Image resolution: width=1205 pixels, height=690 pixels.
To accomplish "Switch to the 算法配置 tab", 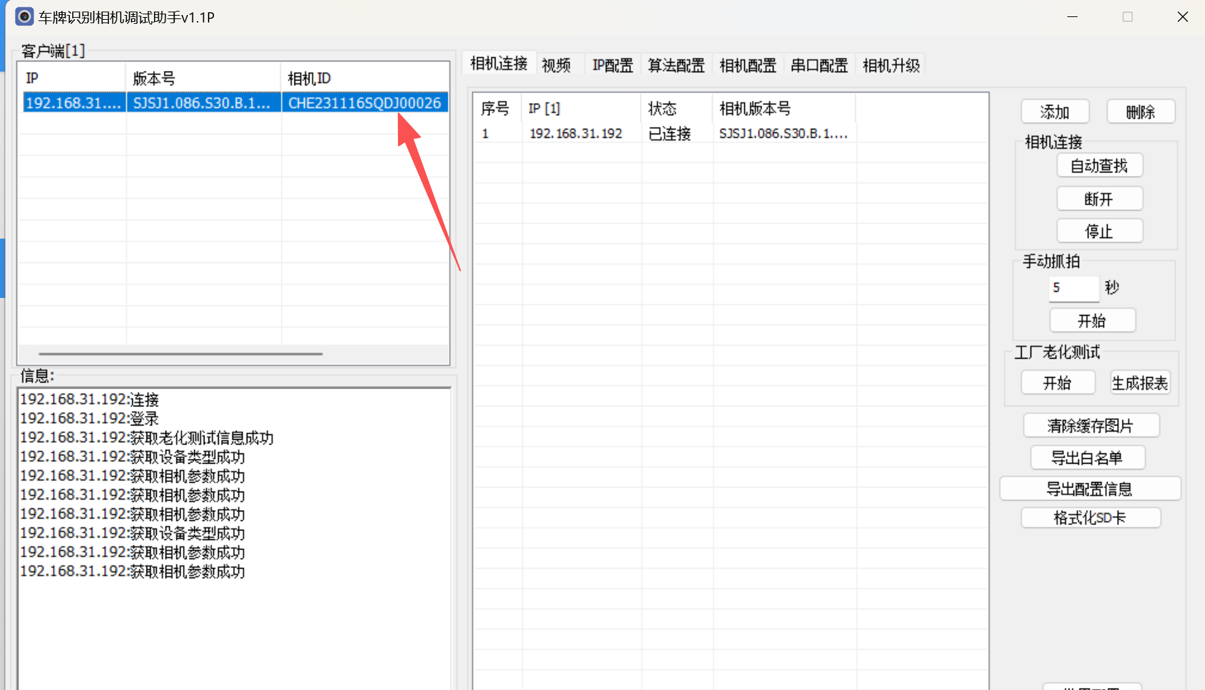I will (676, 65).
